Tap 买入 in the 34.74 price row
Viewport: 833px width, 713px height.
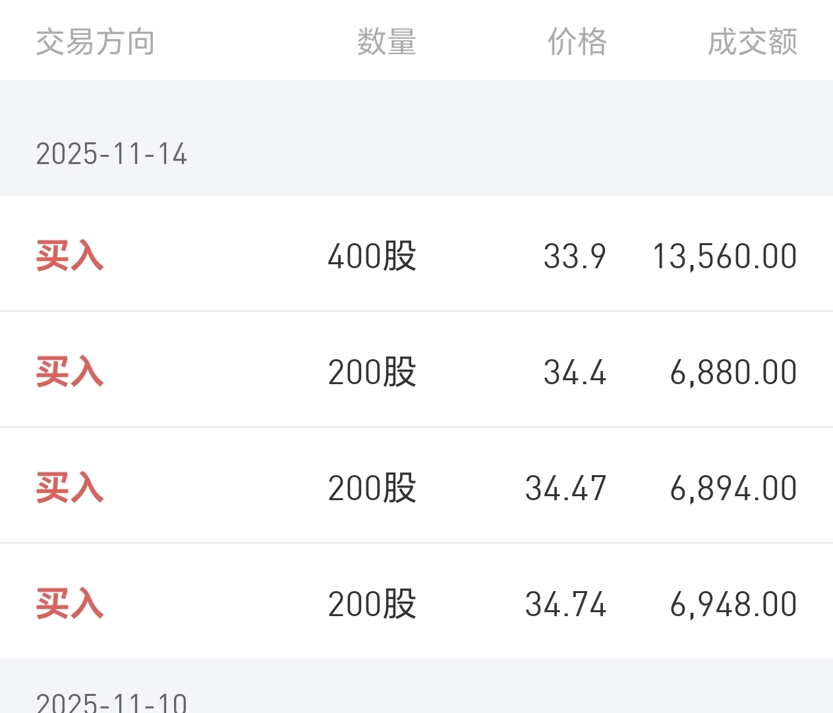(70, 604)
